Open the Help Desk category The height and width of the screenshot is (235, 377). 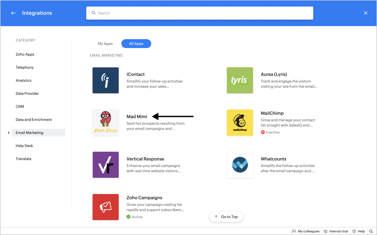pos(24,146)
